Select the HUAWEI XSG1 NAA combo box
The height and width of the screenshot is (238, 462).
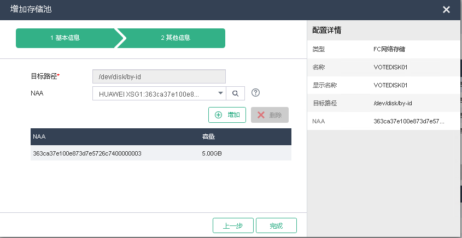(x=159, y=93)
